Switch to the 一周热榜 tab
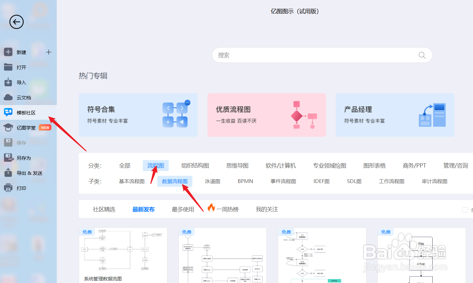 coord(227,209)
